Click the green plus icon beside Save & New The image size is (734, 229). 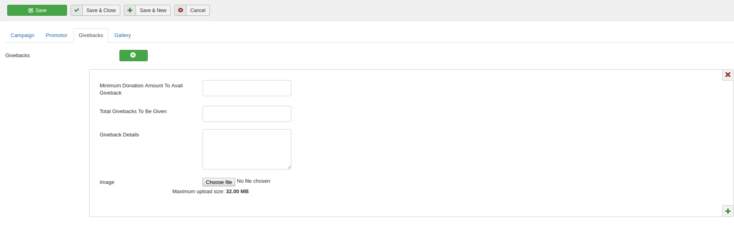(130, 10)
